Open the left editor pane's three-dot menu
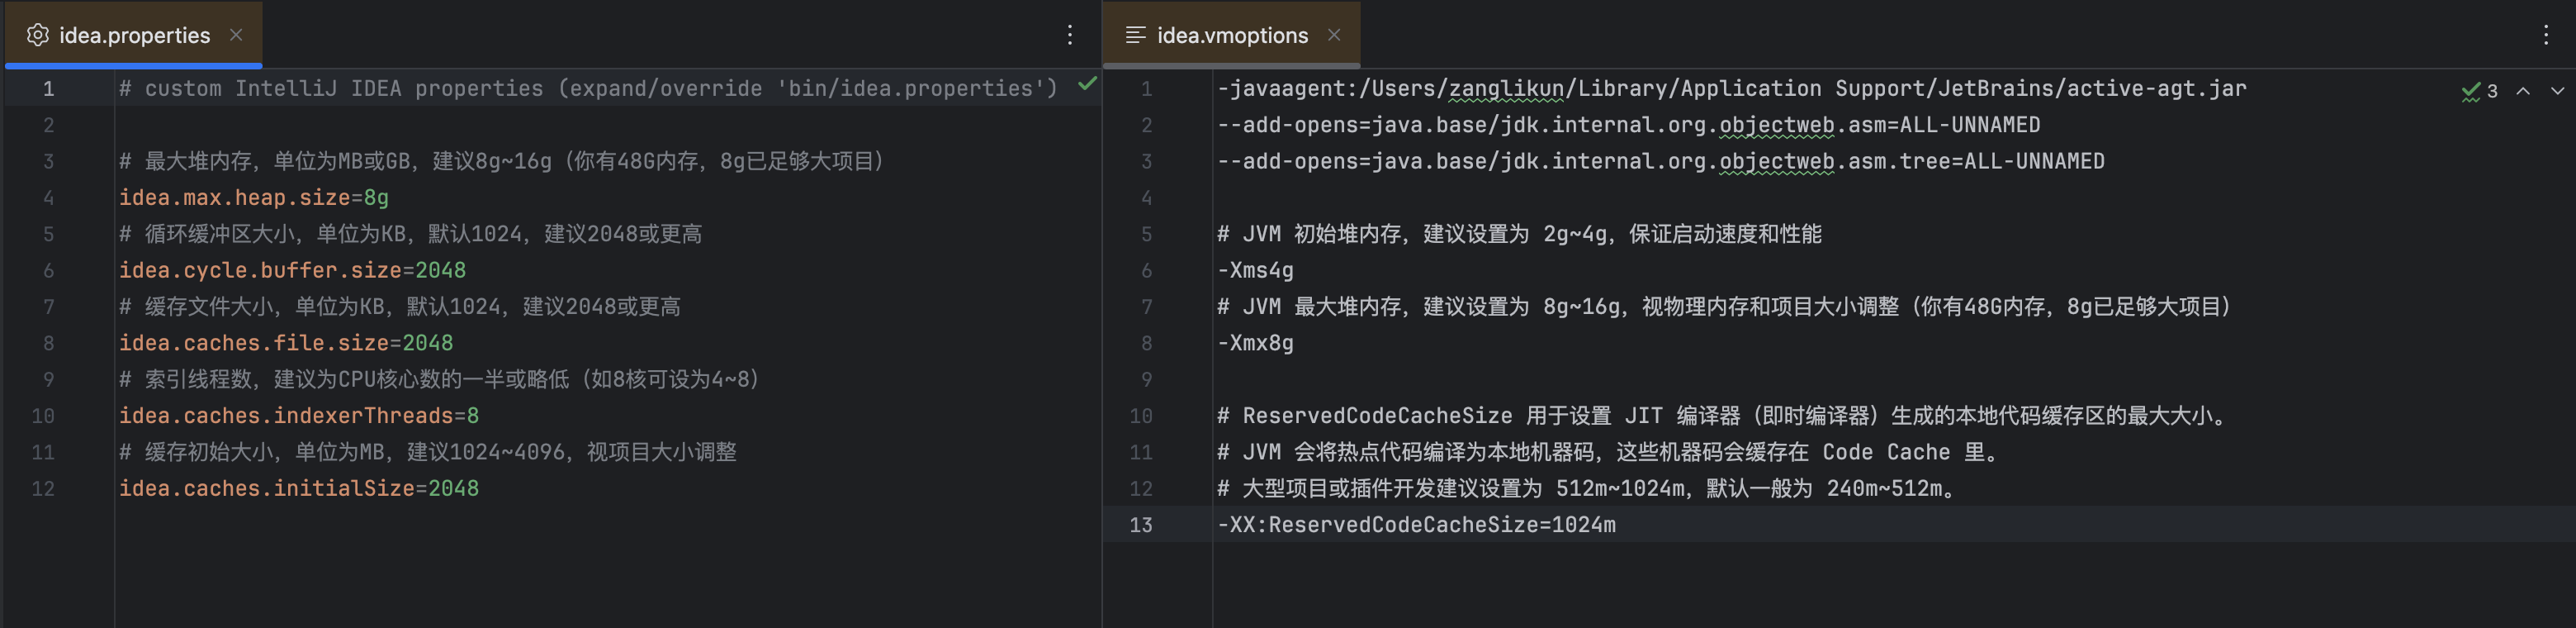 [x=1069, y=35]
